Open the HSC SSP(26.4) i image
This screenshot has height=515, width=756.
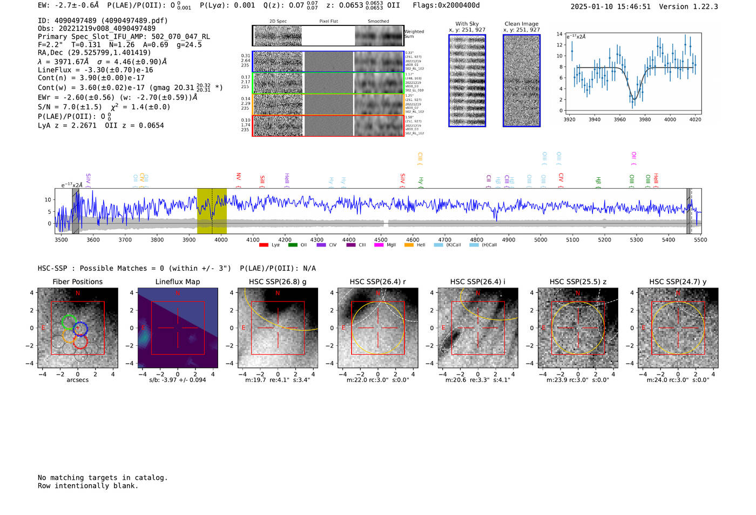pos(477,328)
